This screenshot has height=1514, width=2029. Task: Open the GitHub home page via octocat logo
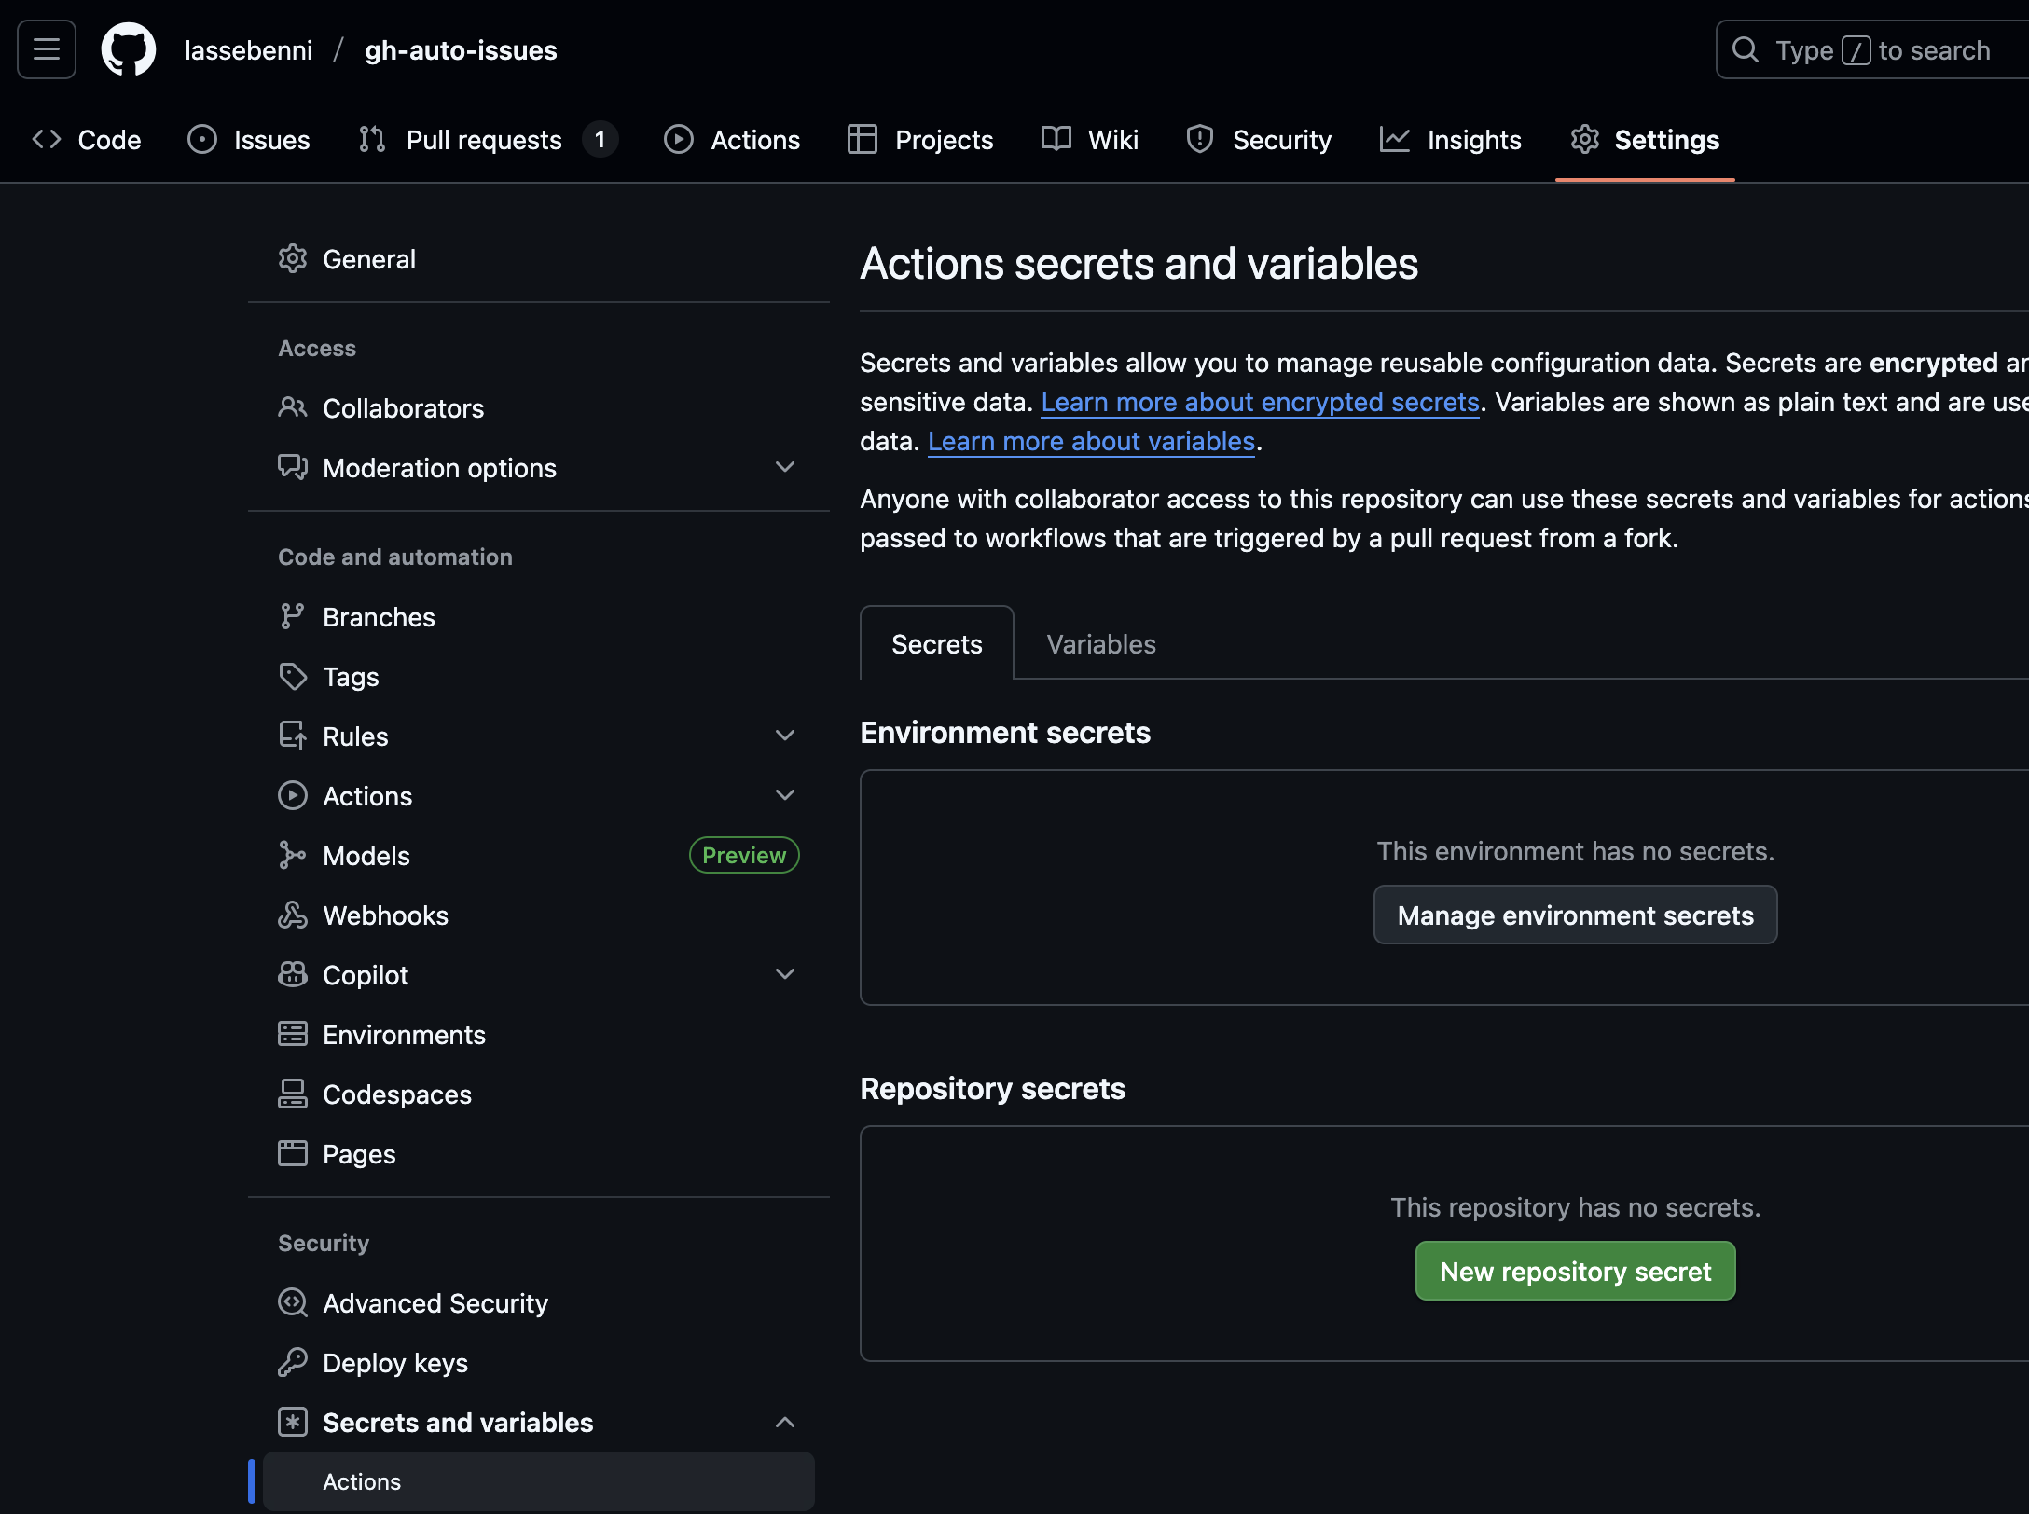point(128,49)
